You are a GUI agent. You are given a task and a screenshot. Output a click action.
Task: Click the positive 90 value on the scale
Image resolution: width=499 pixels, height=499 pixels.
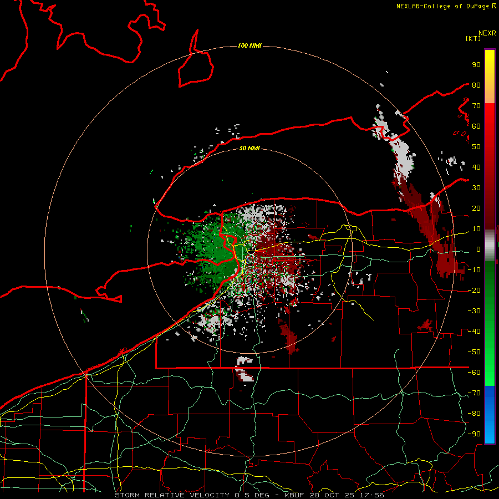476,65
